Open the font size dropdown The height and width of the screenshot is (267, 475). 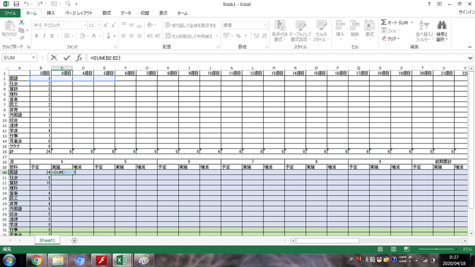click(99, 26)
